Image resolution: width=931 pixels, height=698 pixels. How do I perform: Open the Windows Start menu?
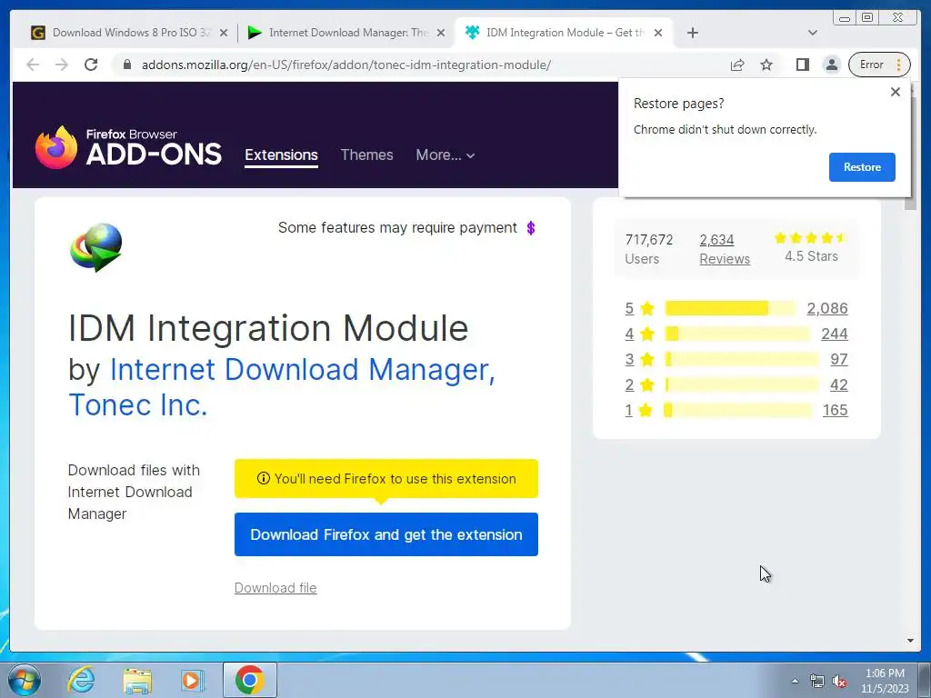[25, 680]
